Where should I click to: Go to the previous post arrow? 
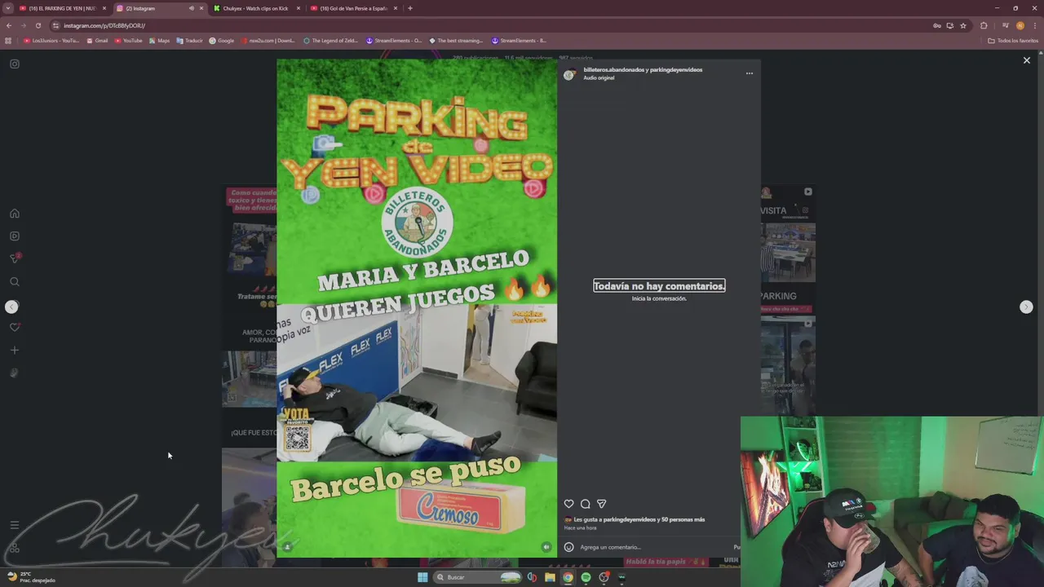11,307
